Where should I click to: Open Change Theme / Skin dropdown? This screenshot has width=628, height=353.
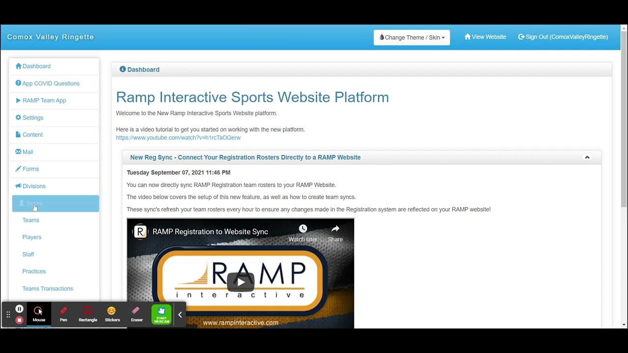pyautogui.click(x=412, y=37)
